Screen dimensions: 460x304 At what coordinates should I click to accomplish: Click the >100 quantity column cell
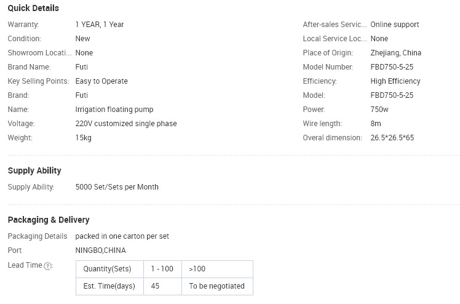217,269
